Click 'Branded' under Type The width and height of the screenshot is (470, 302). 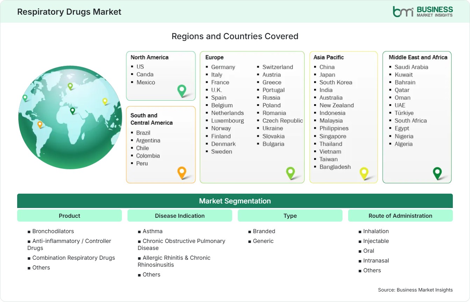pos(264,231)
